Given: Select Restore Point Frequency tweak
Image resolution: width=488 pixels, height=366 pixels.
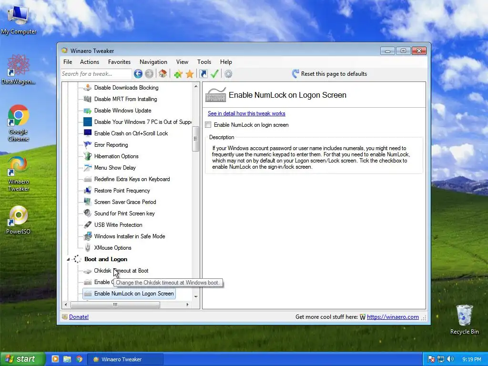Looking at the screenshot, I should (122, 191).
